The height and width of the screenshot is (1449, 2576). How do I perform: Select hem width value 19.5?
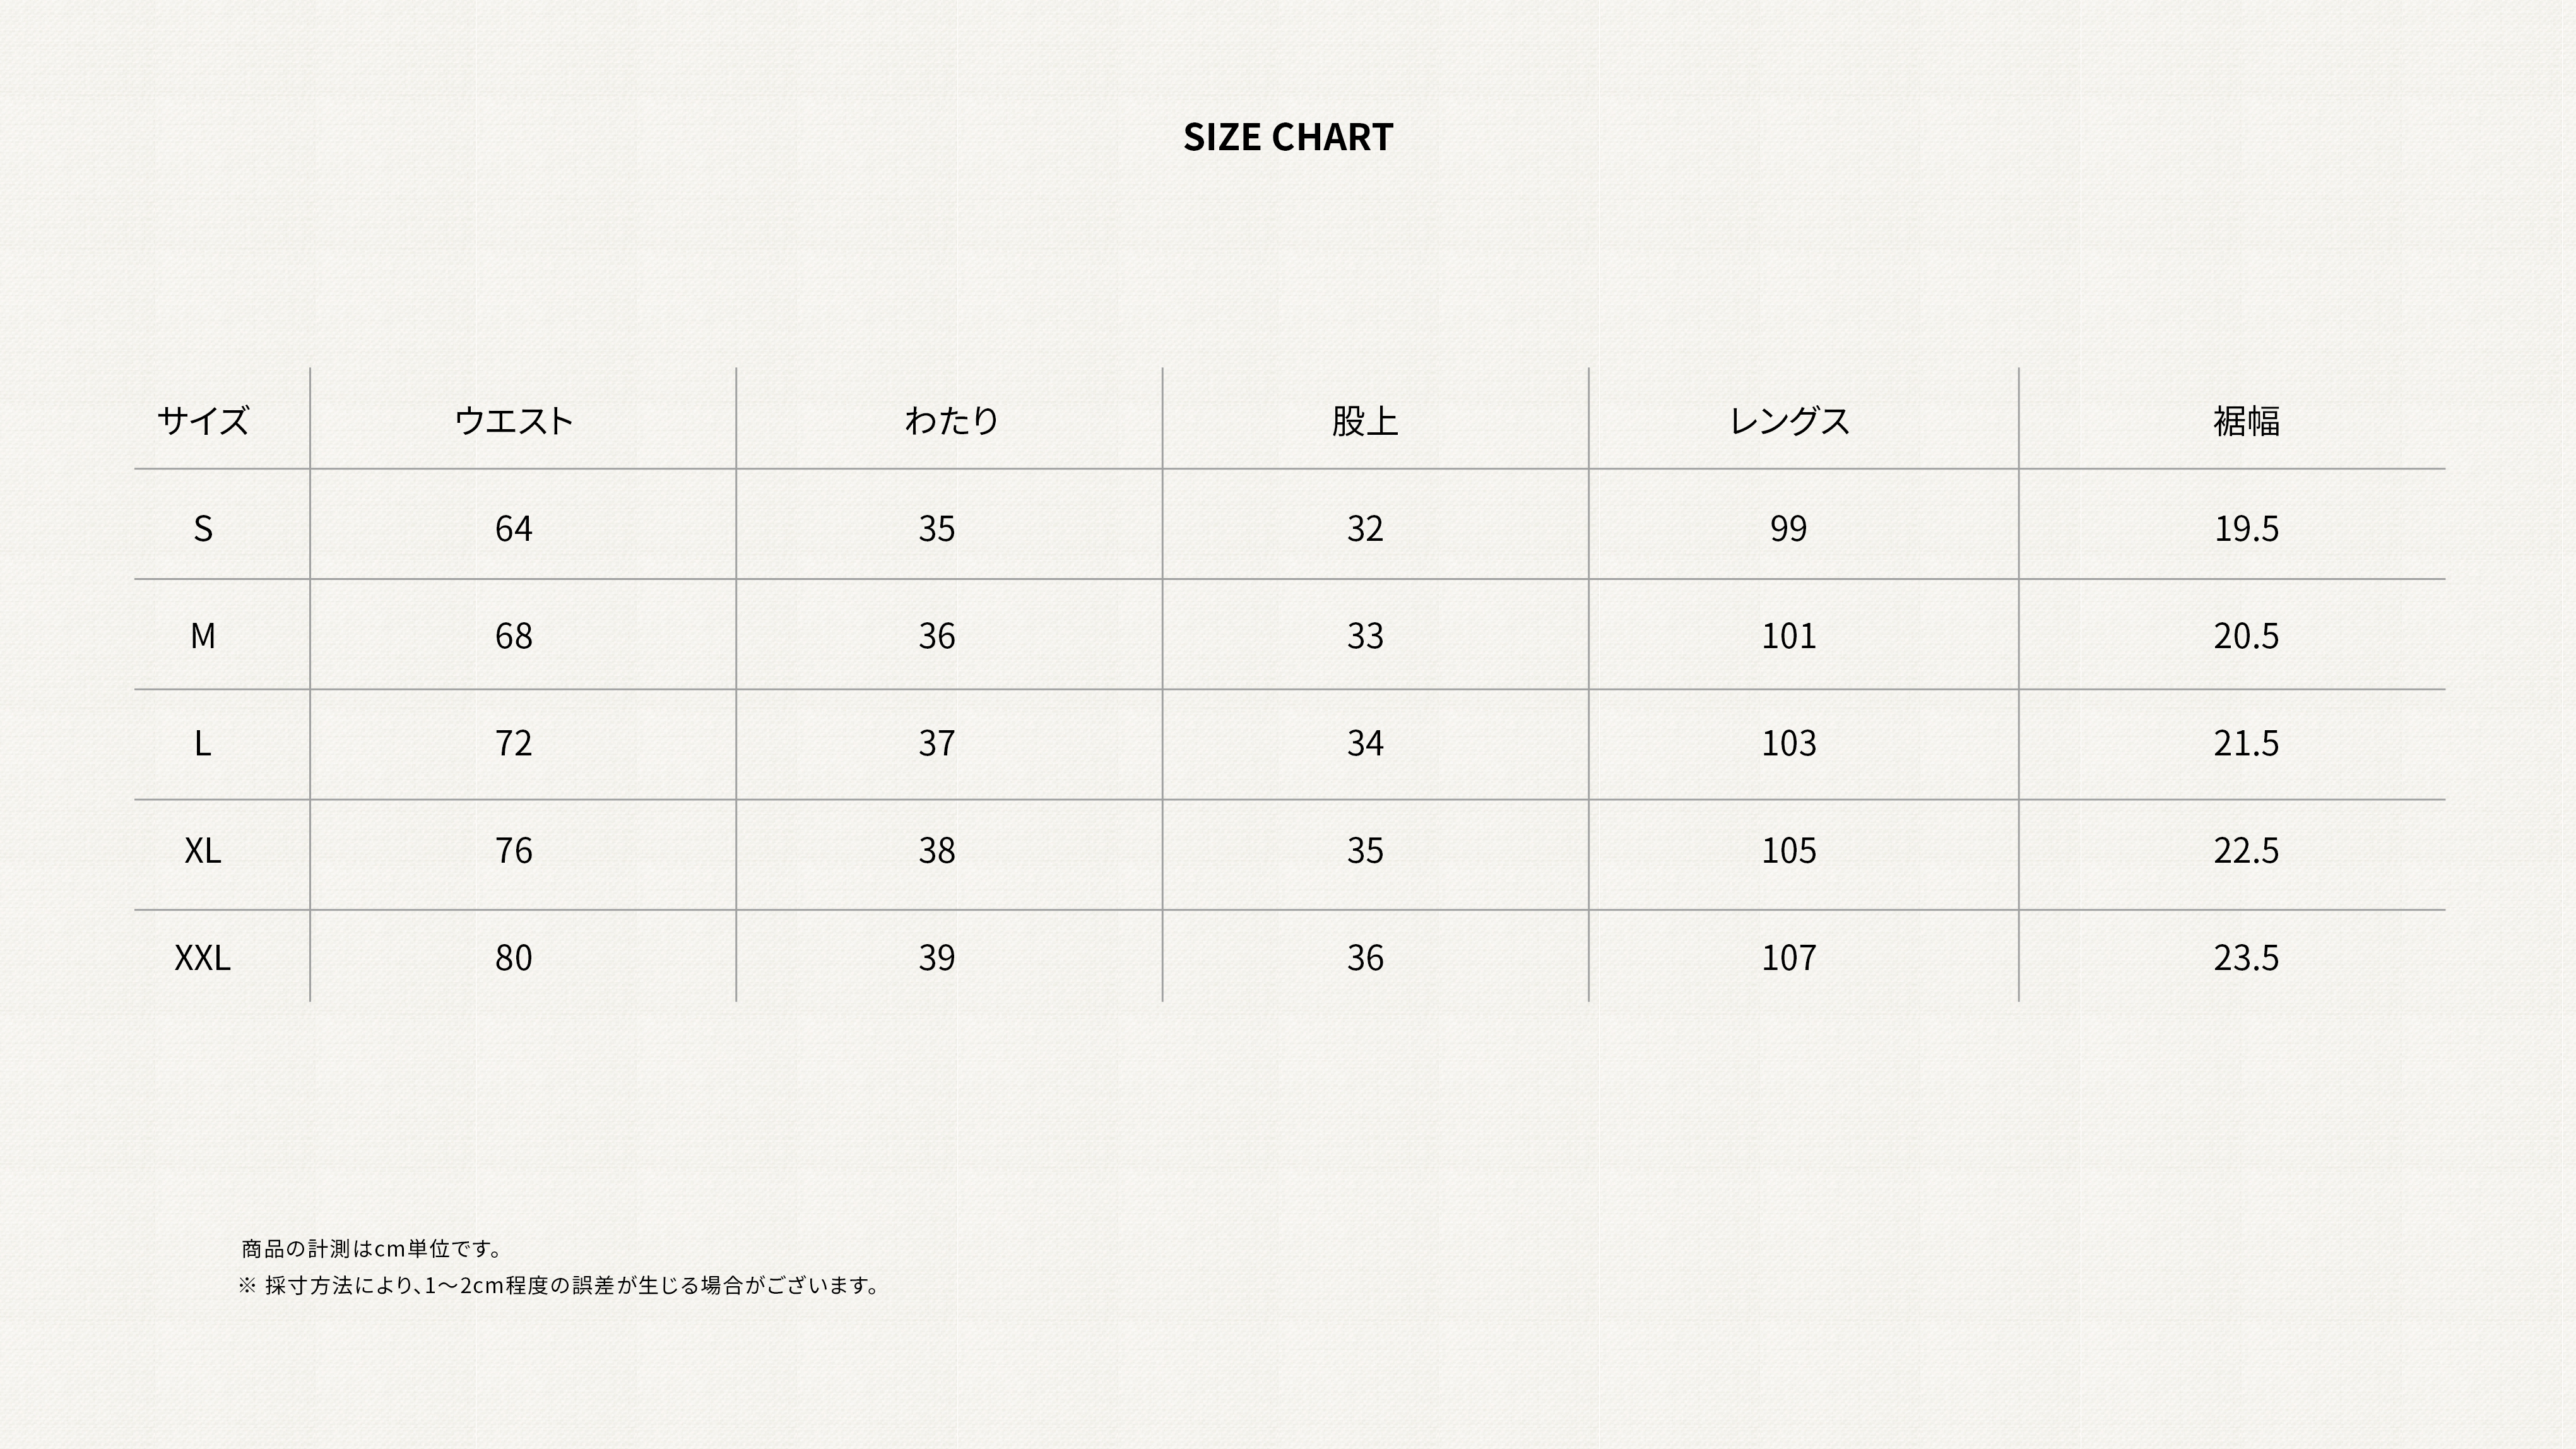point(2245,528)
